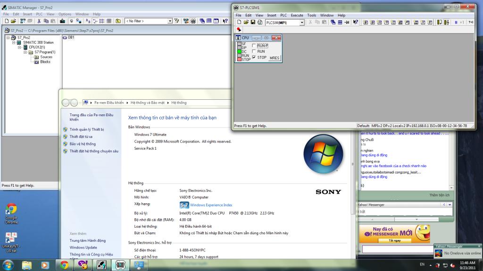This screenshot has width=483, height=271.
Task: Insert Input Variable via first PLCSIM insert icon
Action: tap(366, 22)
